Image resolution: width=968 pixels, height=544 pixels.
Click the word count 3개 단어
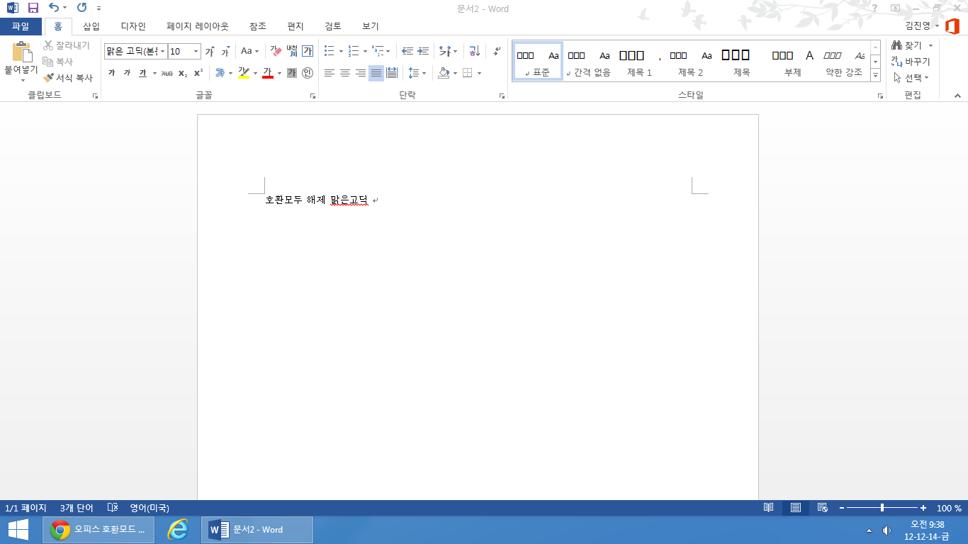77,508
